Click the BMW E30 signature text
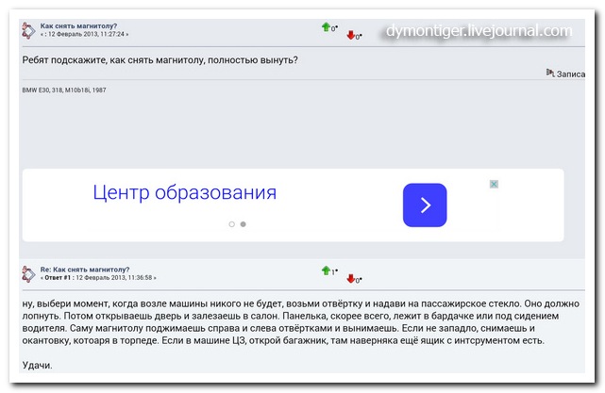This screenshot has height=393, width=605. pyautogui.click(x=65, y=90)
